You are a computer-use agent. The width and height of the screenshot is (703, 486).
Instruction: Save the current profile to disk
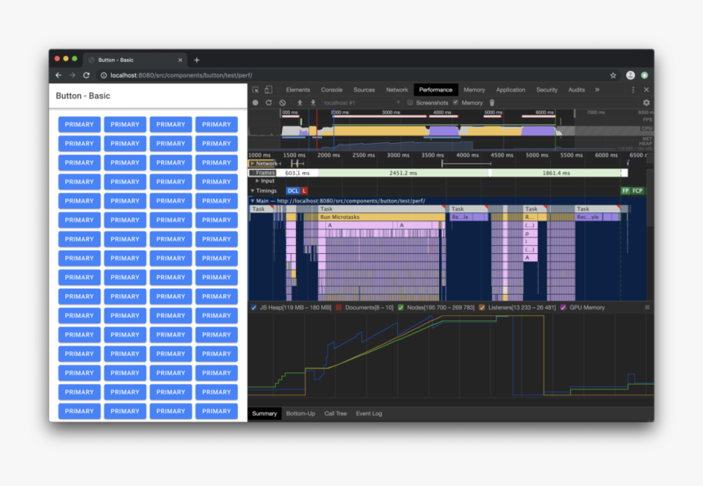coord(311,101)
